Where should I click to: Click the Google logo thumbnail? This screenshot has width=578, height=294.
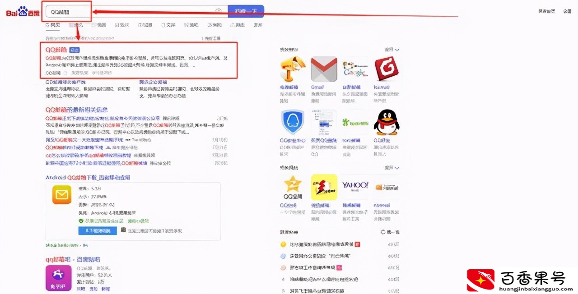coord(355,69)
